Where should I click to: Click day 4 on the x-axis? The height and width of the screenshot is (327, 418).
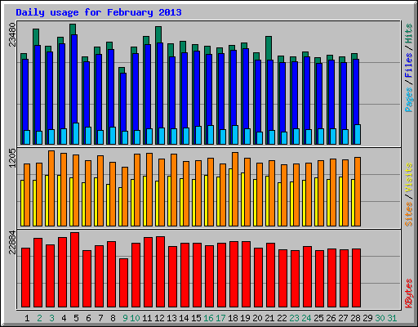pyautogui.click(x=64, y=318)
